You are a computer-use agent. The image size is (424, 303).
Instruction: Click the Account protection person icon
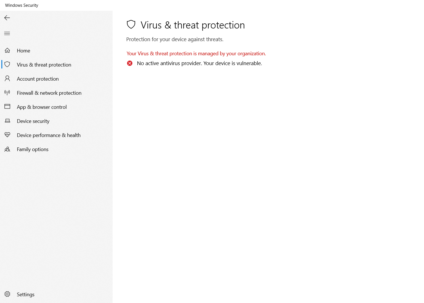(7, 79)
